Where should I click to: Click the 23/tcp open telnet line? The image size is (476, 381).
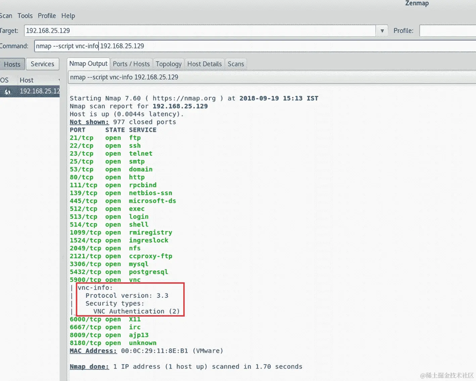coord(111,154)
